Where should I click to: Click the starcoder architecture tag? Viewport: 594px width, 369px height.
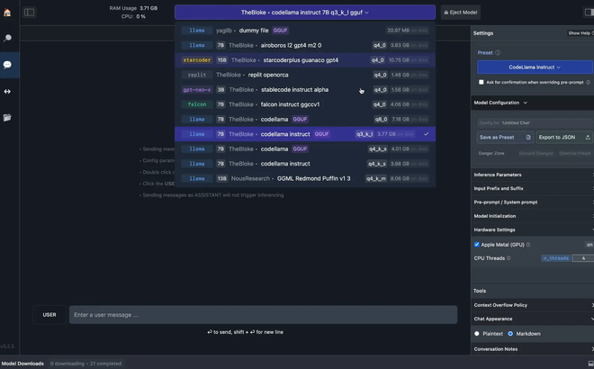[x=197, y=60]
